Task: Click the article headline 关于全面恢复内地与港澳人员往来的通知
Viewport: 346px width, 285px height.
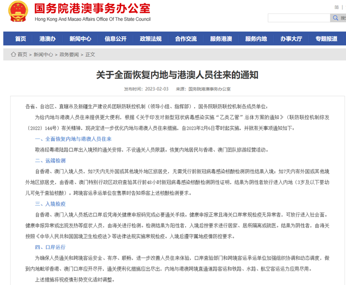Action: click(x=177, y=75)
